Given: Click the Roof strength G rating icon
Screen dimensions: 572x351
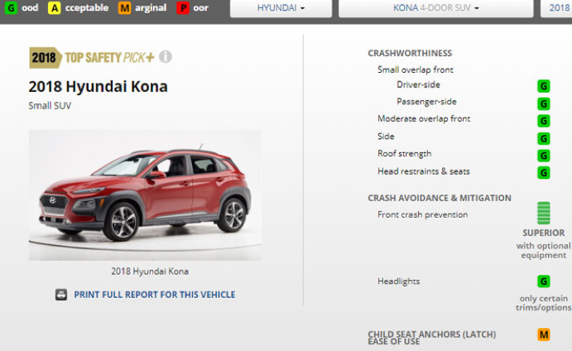Looking at the screenshot, I should [544, 156].
